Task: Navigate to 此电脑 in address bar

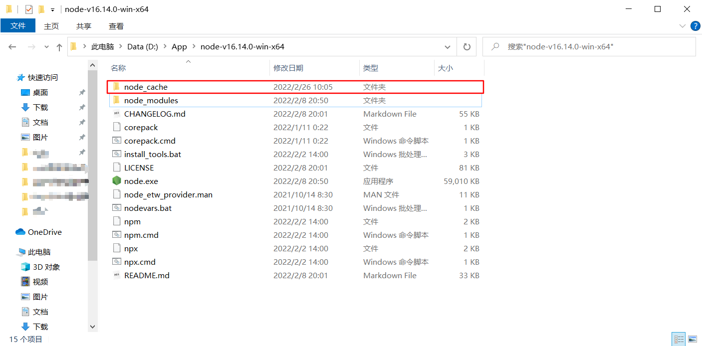Action: pos(103,46)
